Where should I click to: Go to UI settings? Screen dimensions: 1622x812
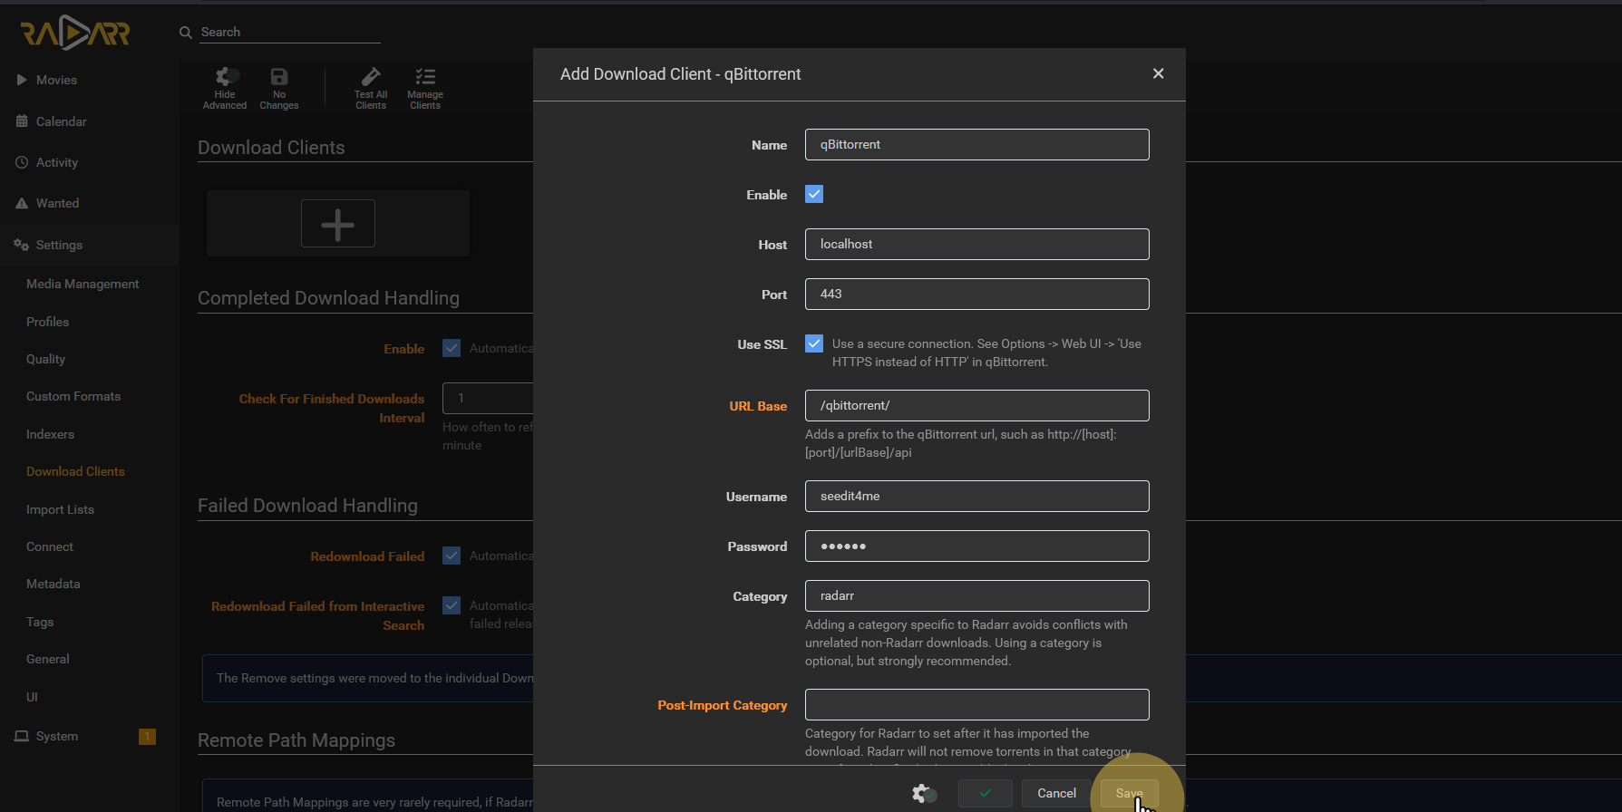(x=32, y=697)
